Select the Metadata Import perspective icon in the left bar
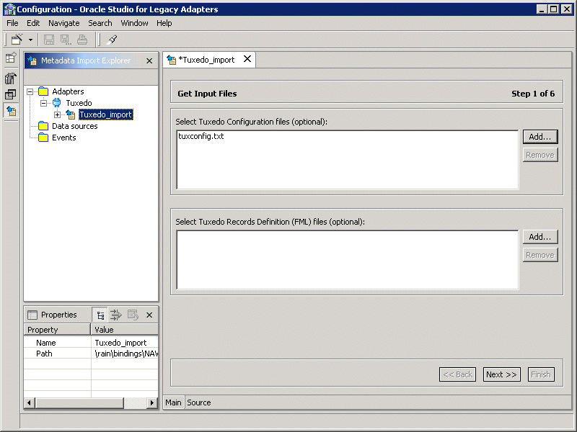Screen dimensions: 577x432 point(11,111)
